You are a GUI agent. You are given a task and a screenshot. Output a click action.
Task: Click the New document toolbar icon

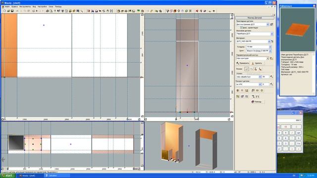point(4,11)
